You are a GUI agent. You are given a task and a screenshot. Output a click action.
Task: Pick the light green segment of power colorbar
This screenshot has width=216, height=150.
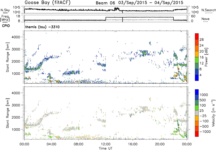(197, 60)
